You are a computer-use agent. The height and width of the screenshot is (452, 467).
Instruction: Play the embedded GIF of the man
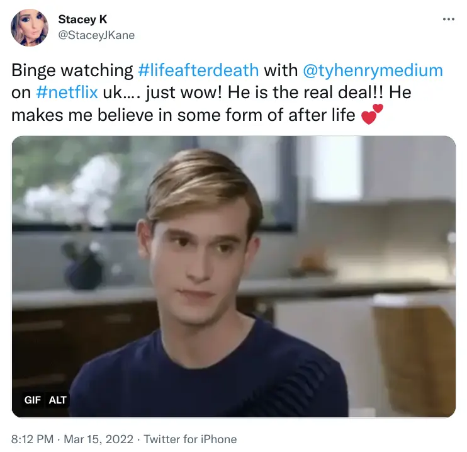coord(233,277)
